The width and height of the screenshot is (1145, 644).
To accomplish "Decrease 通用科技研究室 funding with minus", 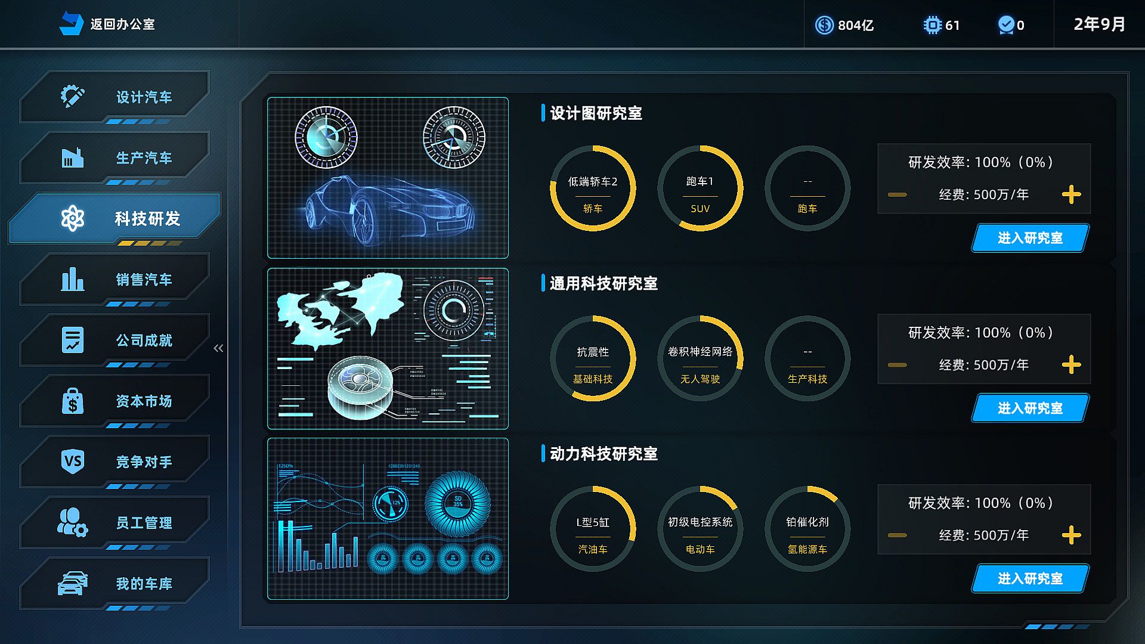I will [x=897, y=365].
